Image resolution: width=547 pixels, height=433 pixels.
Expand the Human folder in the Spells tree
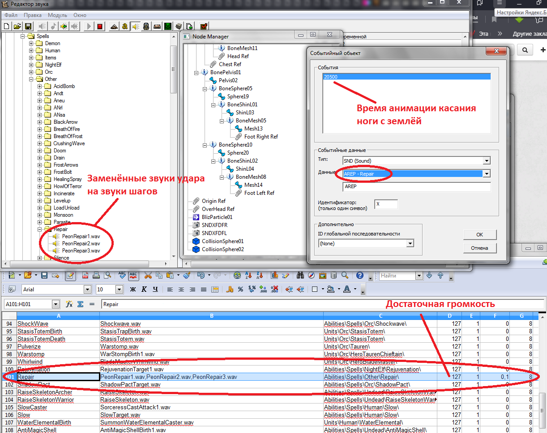click(31, 50)
